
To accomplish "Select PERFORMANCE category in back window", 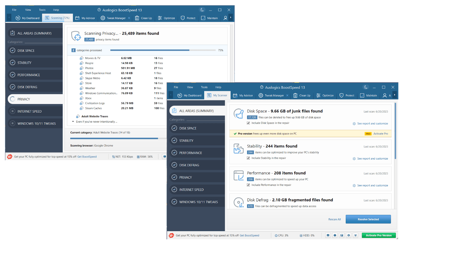I will (x=35, y=75).
